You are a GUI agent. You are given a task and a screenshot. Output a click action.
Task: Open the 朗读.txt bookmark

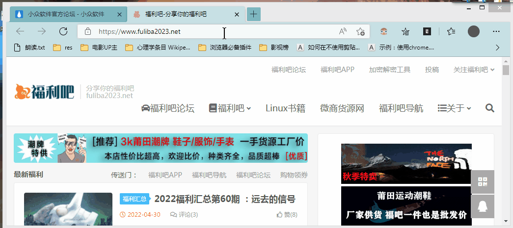pyautogui.click(x=30, y=48)
